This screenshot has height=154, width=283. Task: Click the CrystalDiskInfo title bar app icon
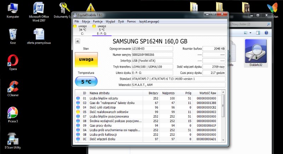tap(75, 15)
